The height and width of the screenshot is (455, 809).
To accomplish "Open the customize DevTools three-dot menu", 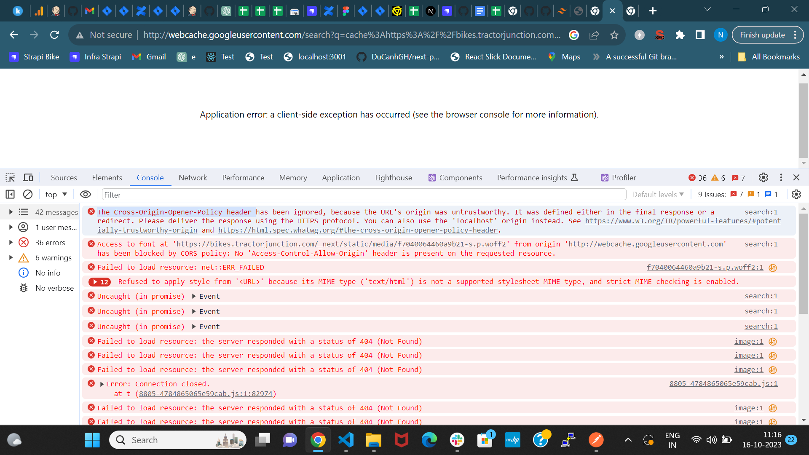I will [782, 177].
